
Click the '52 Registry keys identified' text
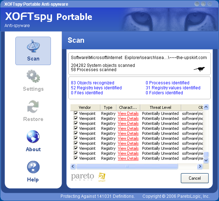[96, 88]
